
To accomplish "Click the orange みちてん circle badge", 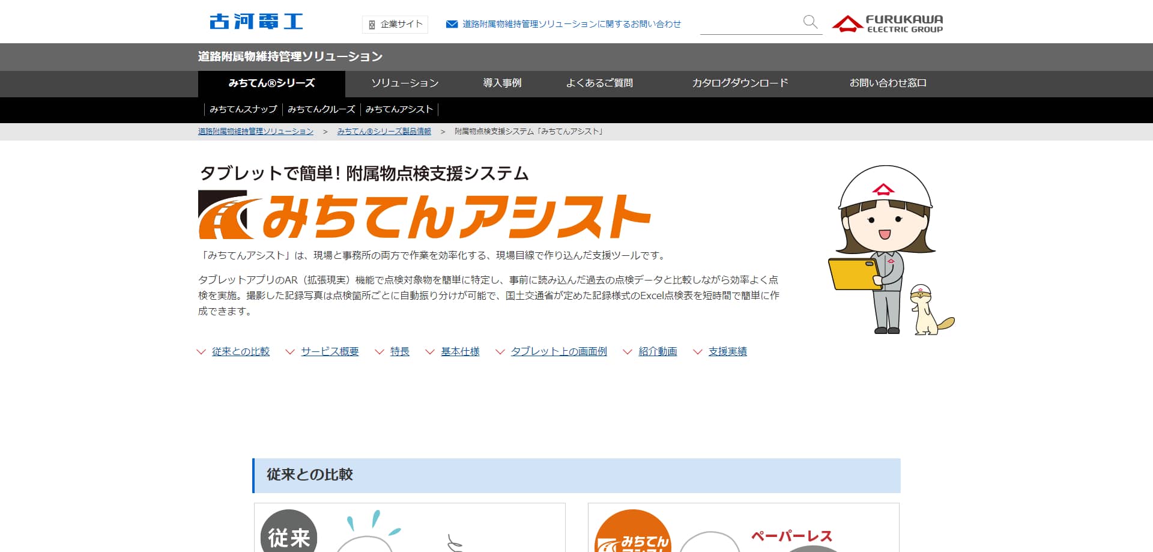I will (632, 531).
